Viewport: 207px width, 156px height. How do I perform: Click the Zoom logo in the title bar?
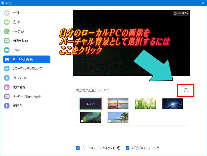[3, 3]
